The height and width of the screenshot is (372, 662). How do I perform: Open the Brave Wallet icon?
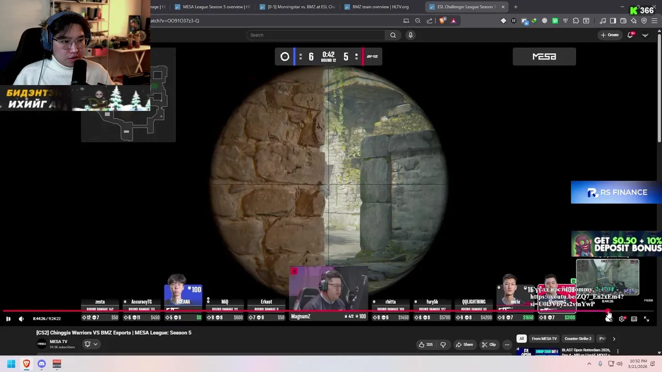click(x=623, y=21)
